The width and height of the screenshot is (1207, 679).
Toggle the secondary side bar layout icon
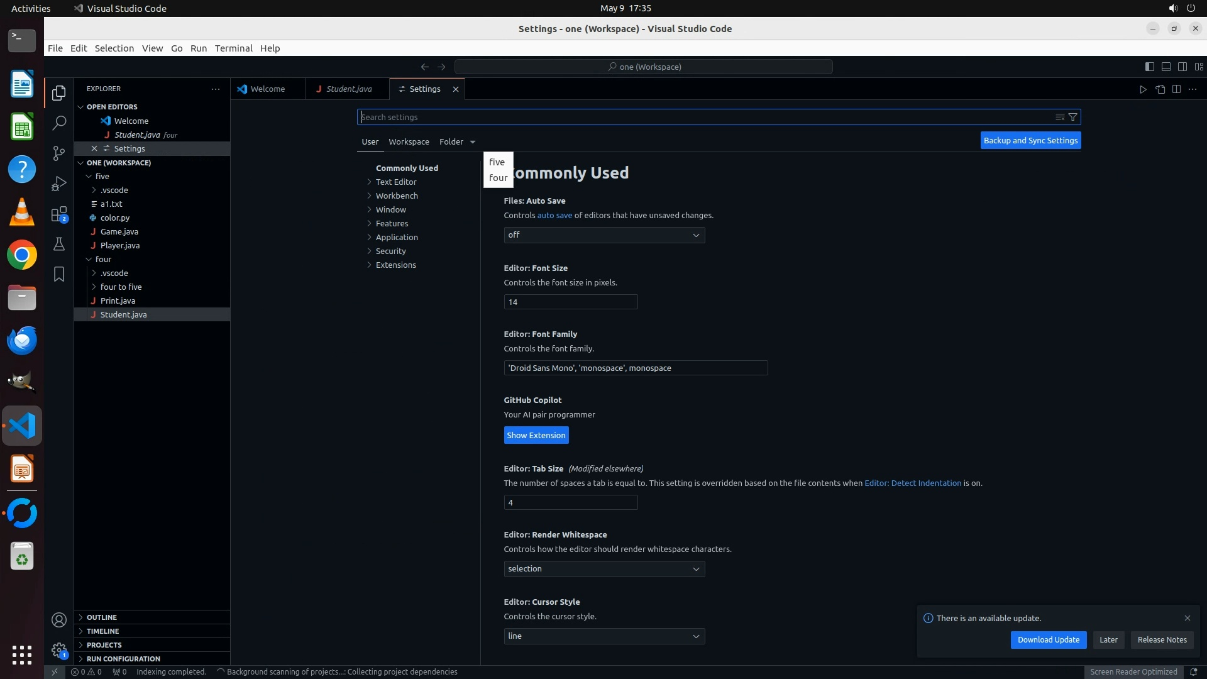pyautogui.click(x=1182, y=67)
